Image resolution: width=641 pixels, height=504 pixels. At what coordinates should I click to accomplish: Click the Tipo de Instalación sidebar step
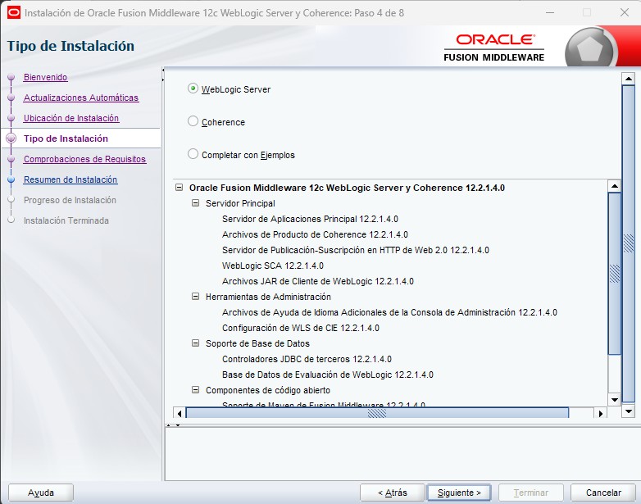point(66,138)
